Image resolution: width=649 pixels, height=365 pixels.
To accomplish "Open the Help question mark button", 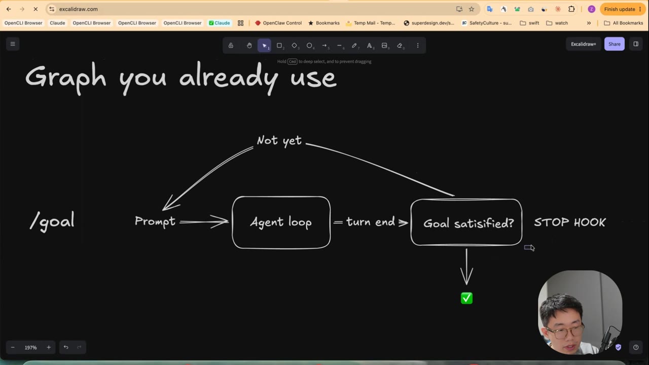I will [636, 347].
